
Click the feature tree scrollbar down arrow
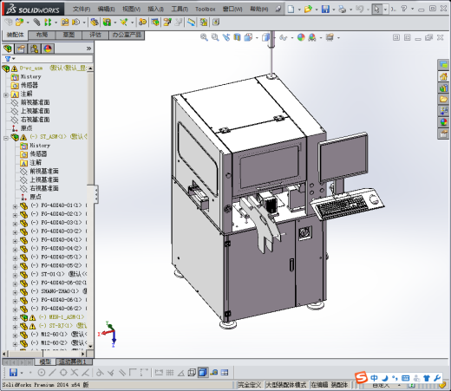[90, 346]
